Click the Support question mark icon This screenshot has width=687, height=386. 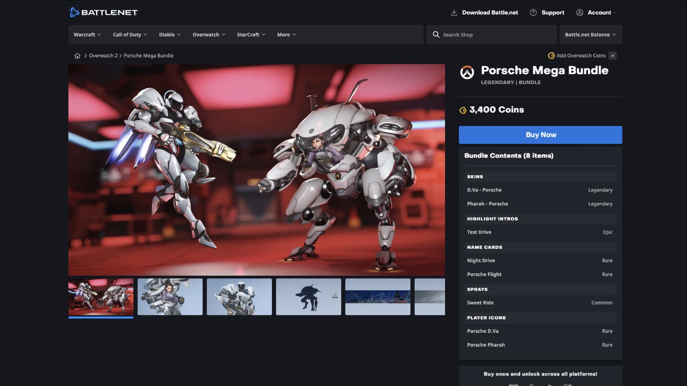(x=533, y=13)
